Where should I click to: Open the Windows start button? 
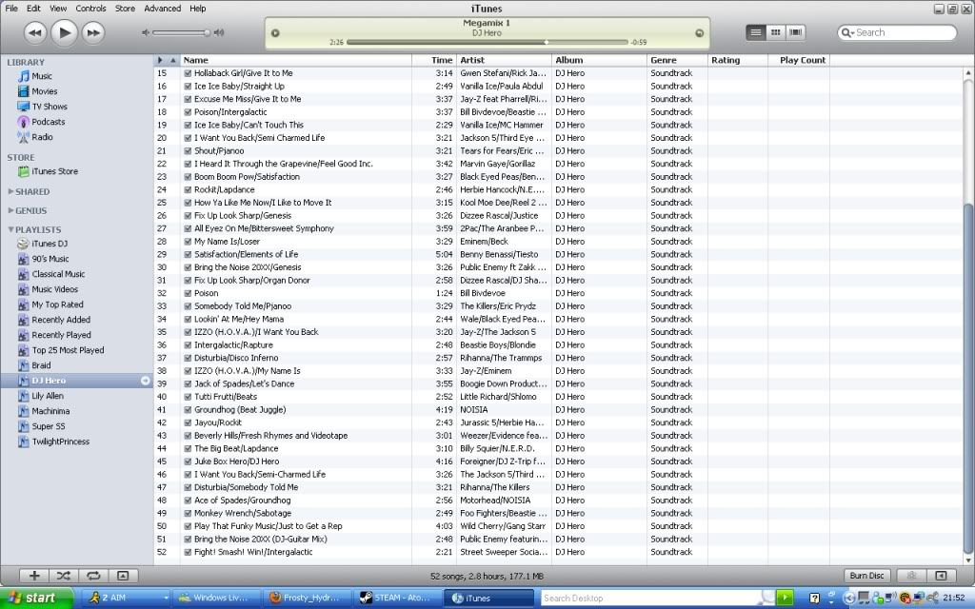tap(37, 598)
